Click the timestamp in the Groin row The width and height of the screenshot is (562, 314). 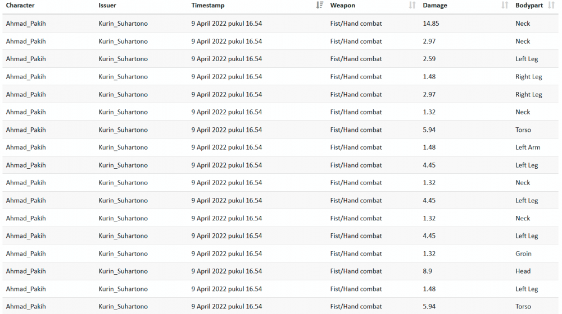click(x=226, y=253)
